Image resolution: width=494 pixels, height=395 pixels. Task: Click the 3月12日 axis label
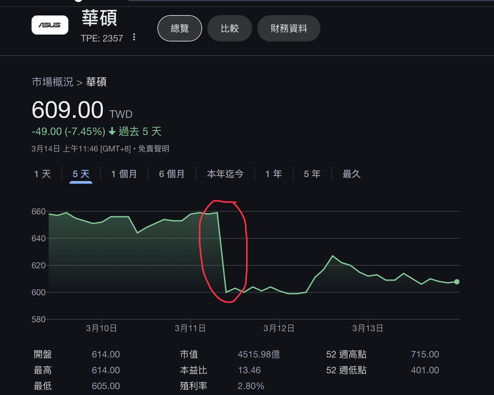[279, 328]
